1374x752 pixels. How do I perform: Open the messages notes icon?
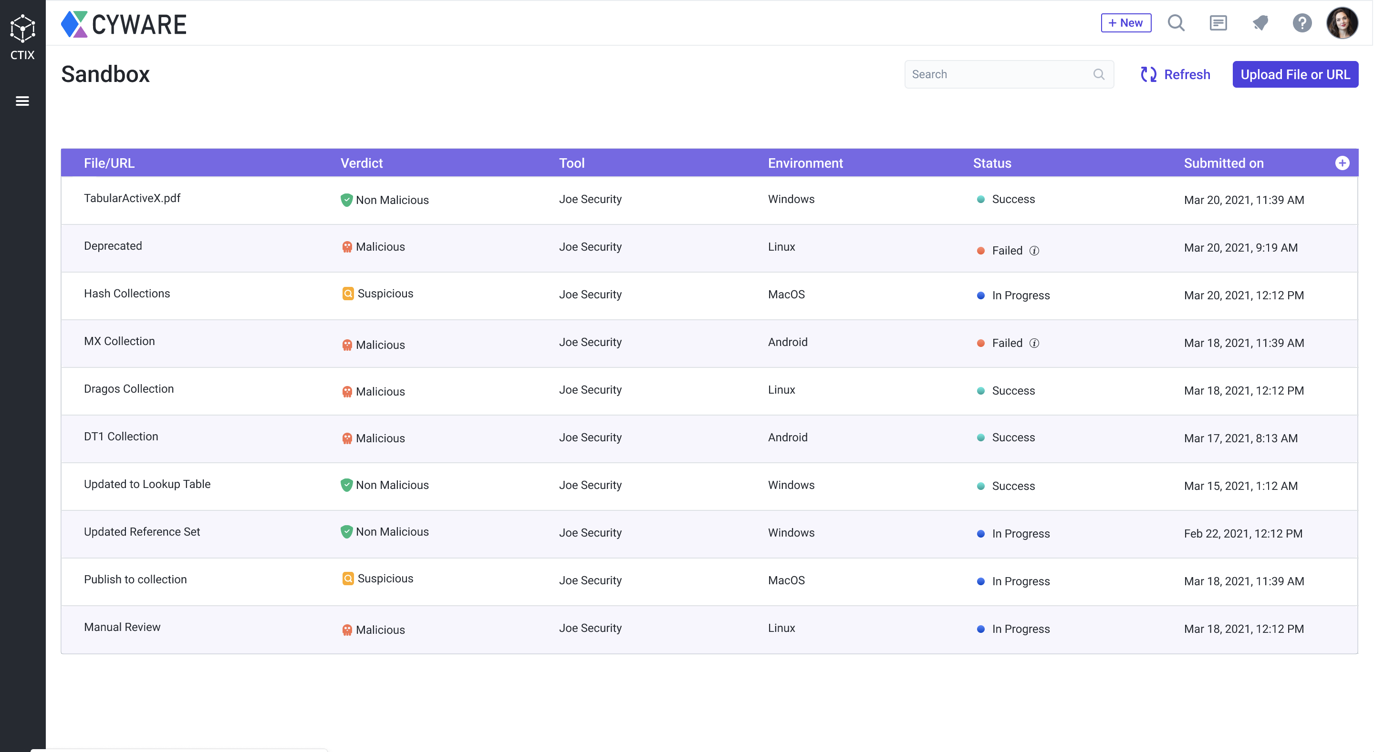pyautogui.click(x=1218, y=23)
